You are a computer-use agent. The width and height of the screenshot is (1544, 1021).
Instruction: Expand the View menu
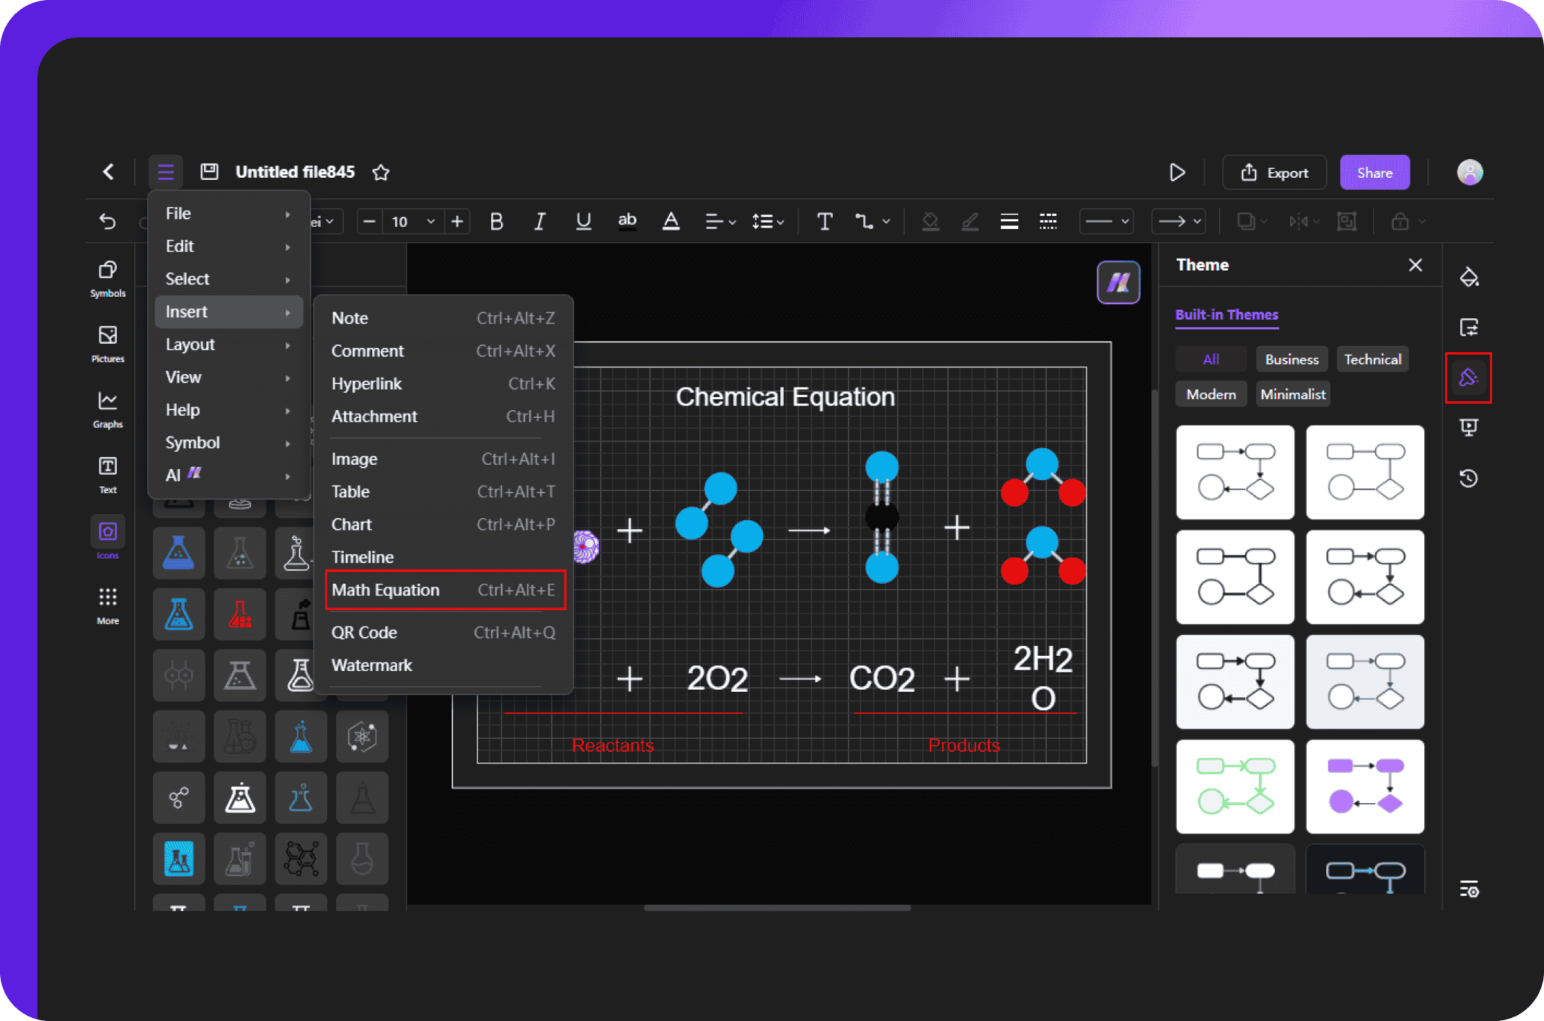click(228, 377)
